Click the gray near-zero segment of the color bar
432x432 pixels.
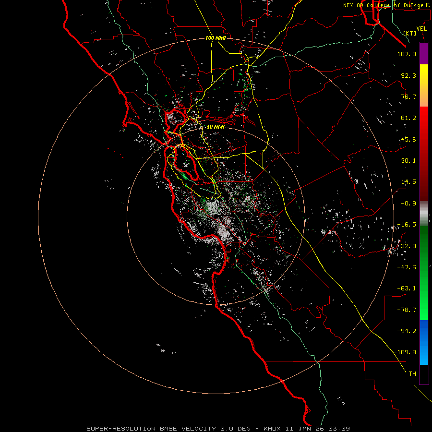pos(424,213)
